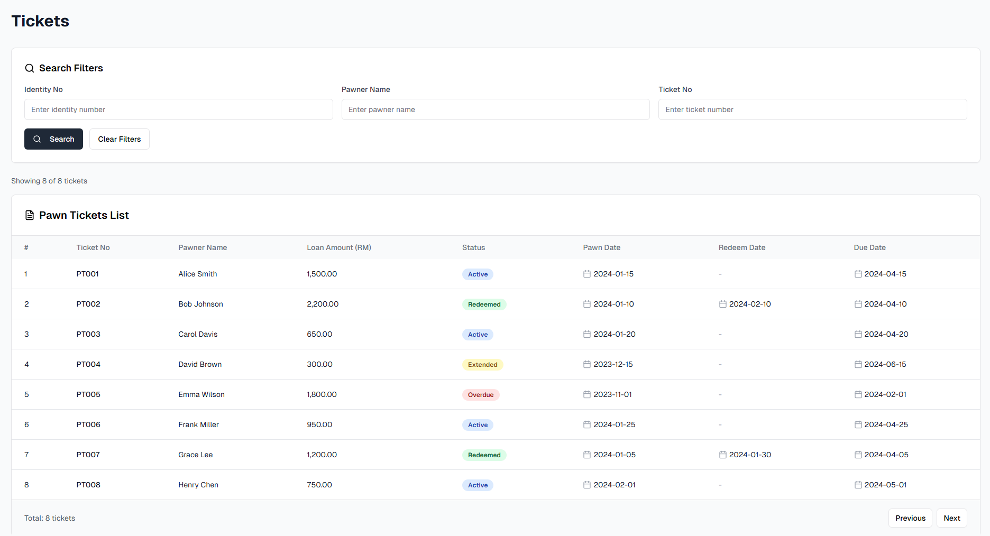Go back with the Previous button
990x536 pixels.
(910, 518)
